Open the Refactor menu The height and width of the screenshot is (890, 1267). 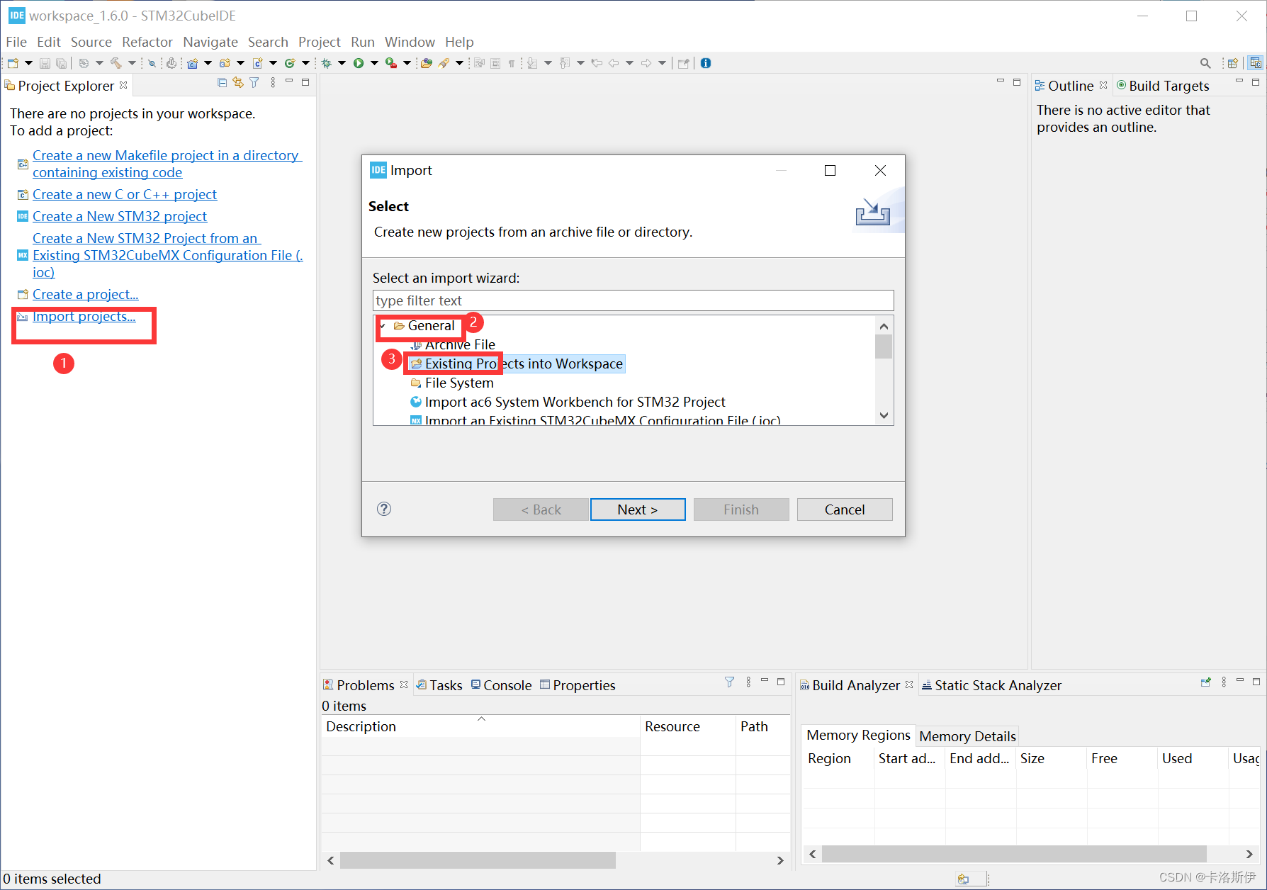147,42
